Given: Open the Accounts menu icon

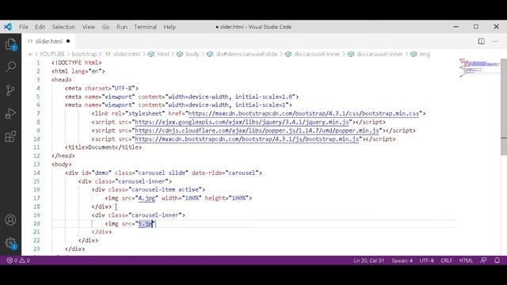Looking at the screenshot, I should pos(10,220).
